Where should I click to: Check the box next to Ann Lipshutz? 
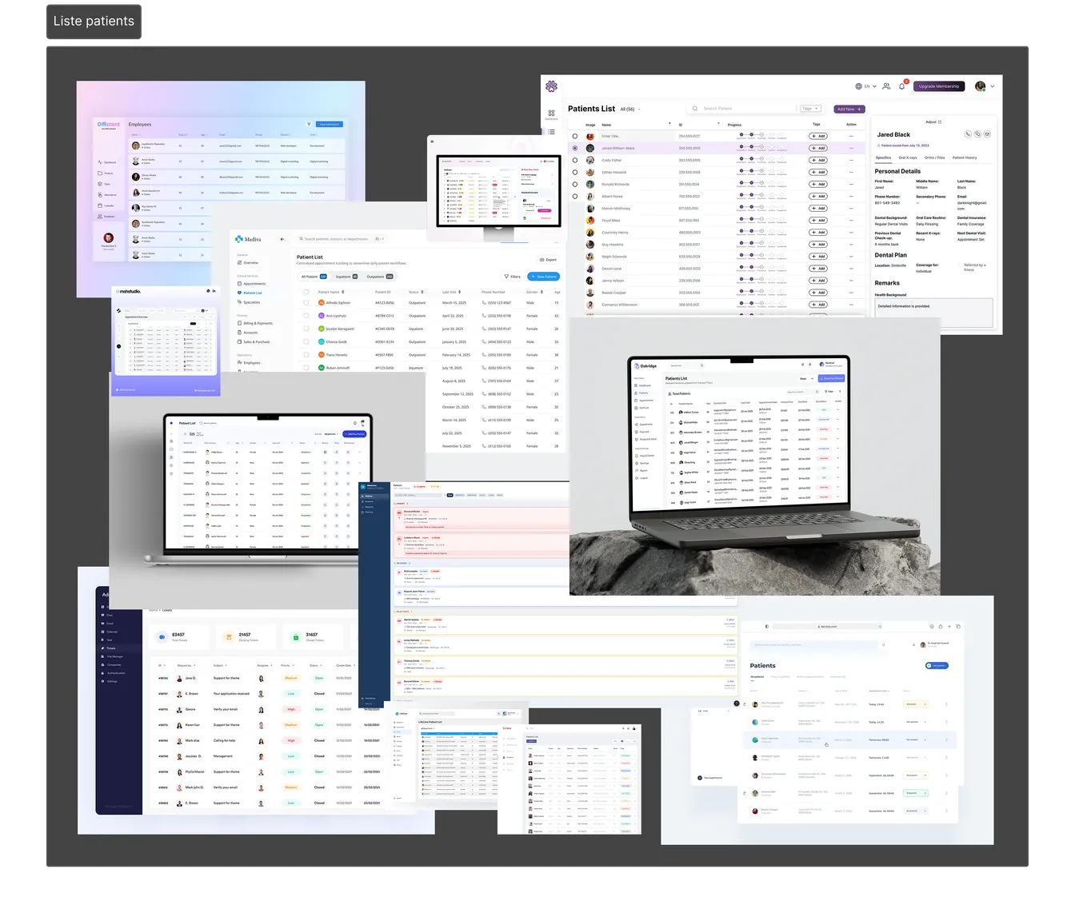(306, 316)
